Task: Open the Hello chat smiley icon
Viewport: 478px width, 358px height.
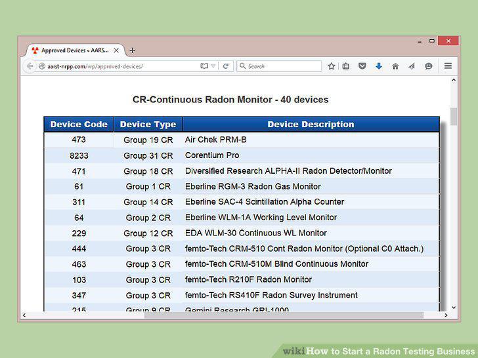Action: coord(428,66)
